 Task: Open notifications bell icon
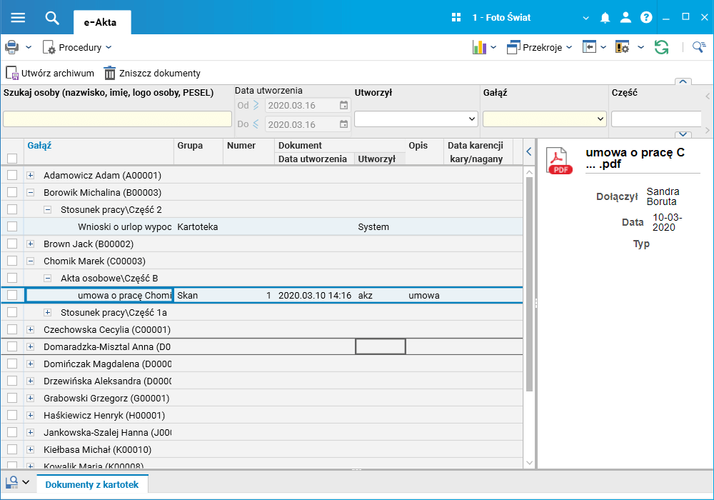click(x=605, y=18)
